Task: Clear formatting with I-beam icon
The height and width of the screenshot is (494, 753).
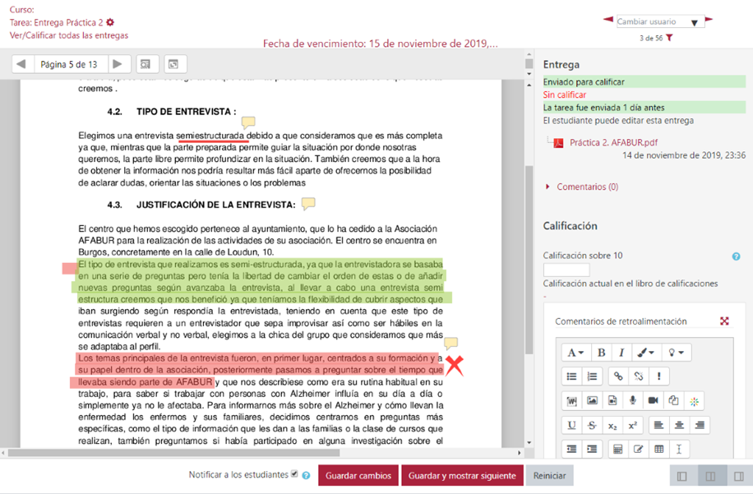Action: tap(679, 449)
